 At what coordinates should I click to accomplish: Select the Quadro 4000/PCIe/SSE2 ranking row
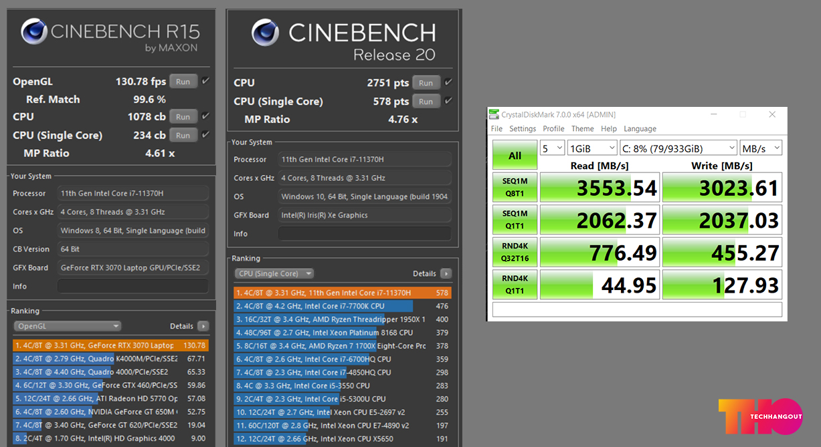coord(111,371)
